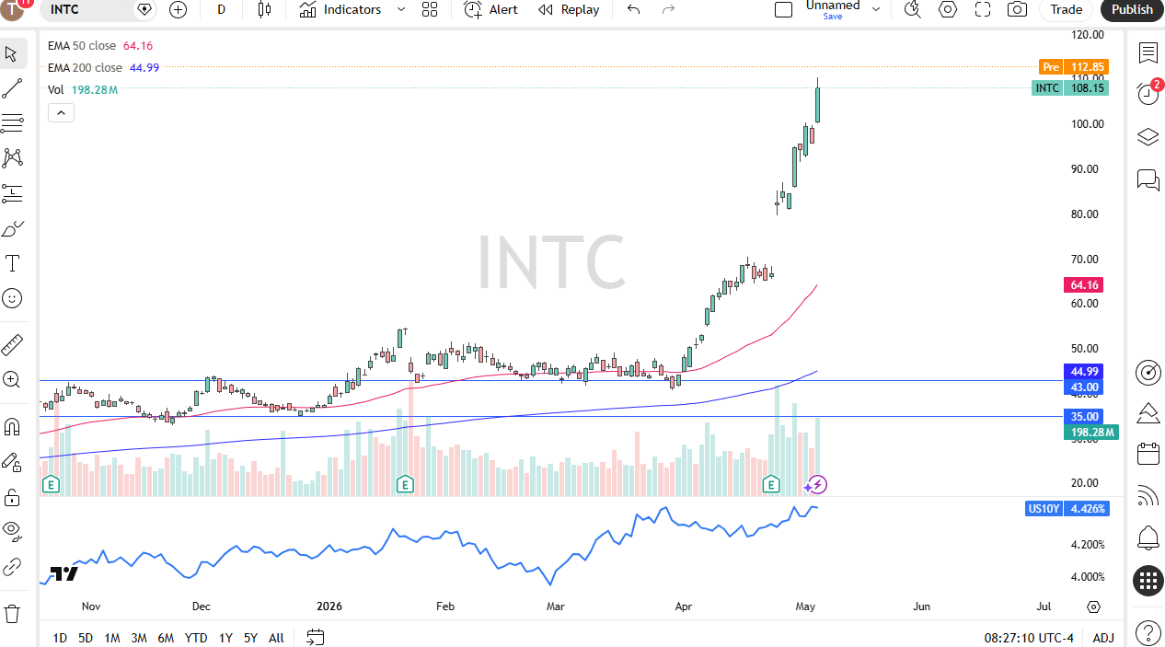1165x647 pixels.
Task: Expand the indicators favorites dropdown arrow
Action: 400,9
